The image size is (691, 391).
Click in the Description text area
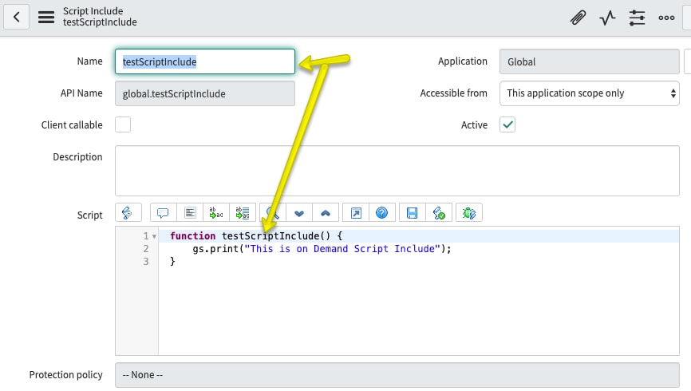(396, 170)
